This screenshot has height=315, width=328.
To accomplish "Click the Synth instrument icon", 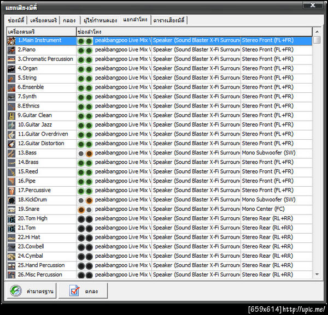I will (x=11, y=97).
